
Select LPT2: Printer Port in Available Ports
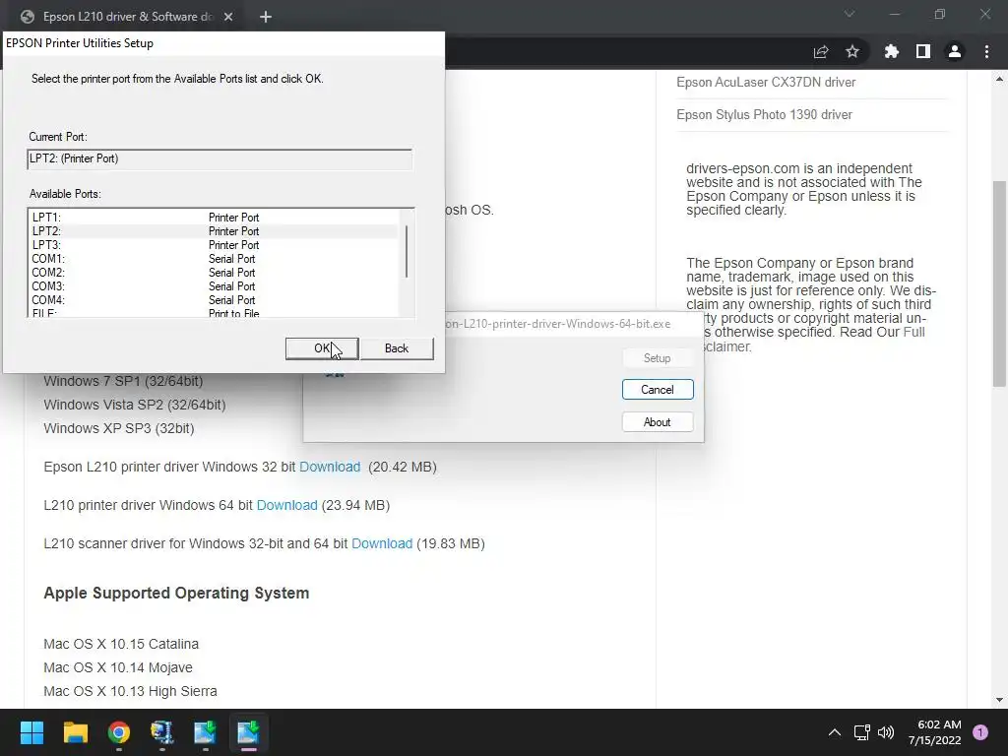click(x=215, y=231)
